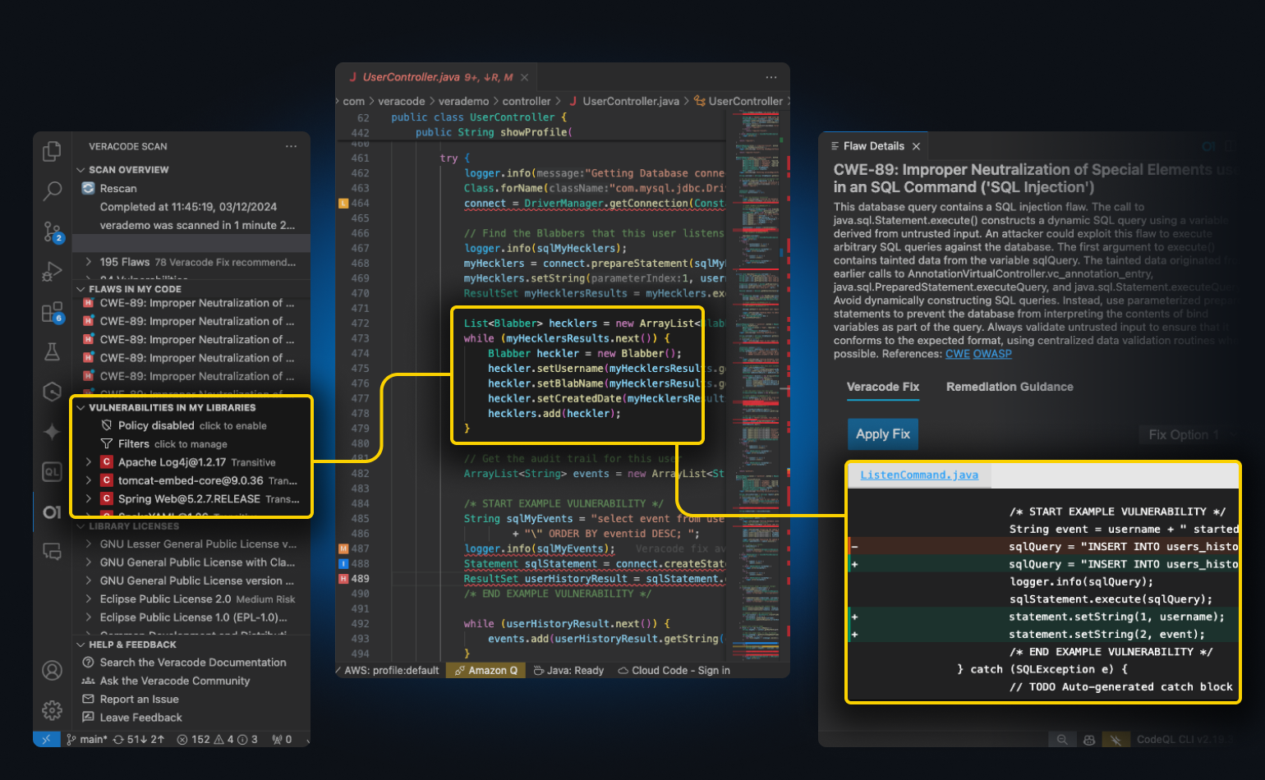Open the Search view in the activity bar
This screenshot has width=1265, height=780.
pos(52,191)
